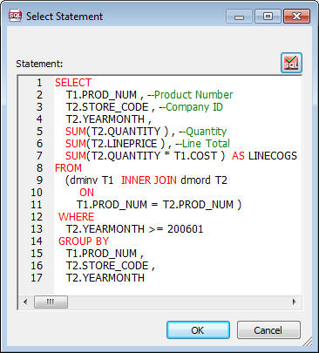Click T2.YEARMONTH on line 17
The width and height of the screenshot is (319, 353).
click(105, 278)
